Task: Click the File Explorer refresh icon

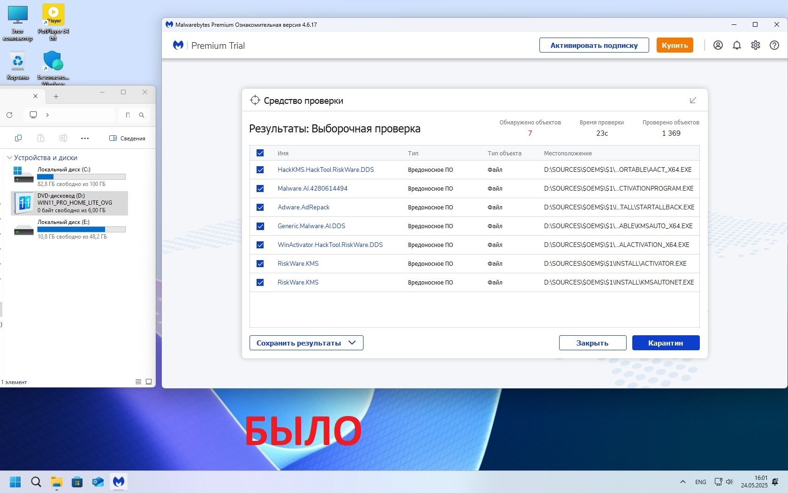Action: tap(9, 115)
